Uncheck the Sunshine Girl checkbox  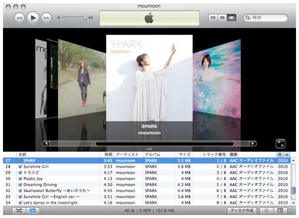20,167
